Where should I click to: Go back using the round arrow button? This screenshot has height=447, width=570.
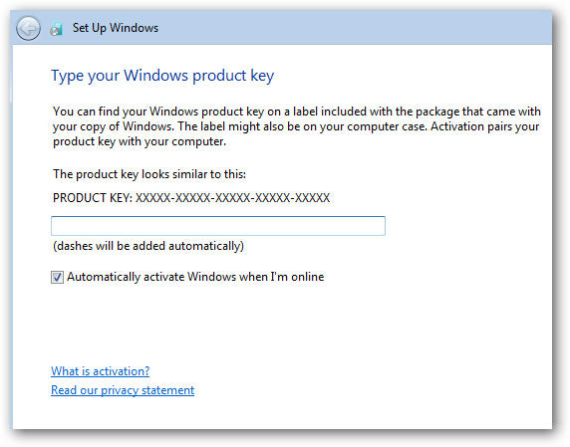[x=28, y=28]
